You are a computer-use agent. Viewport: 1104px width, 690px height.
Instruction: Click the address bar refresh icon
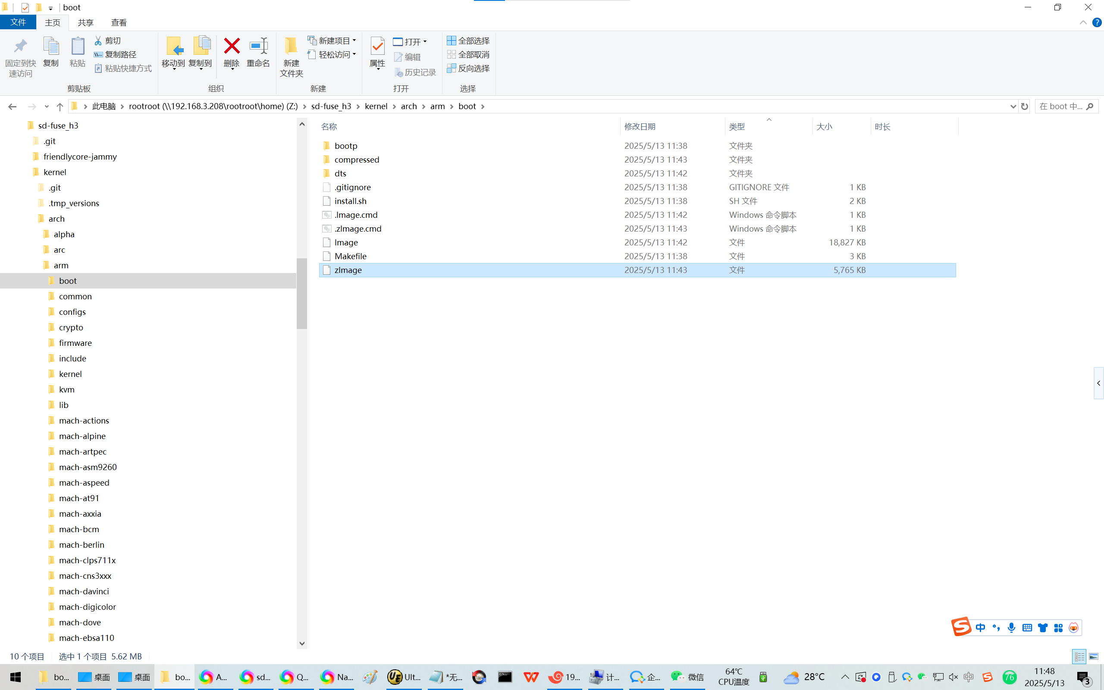[x=1025, y=107]
